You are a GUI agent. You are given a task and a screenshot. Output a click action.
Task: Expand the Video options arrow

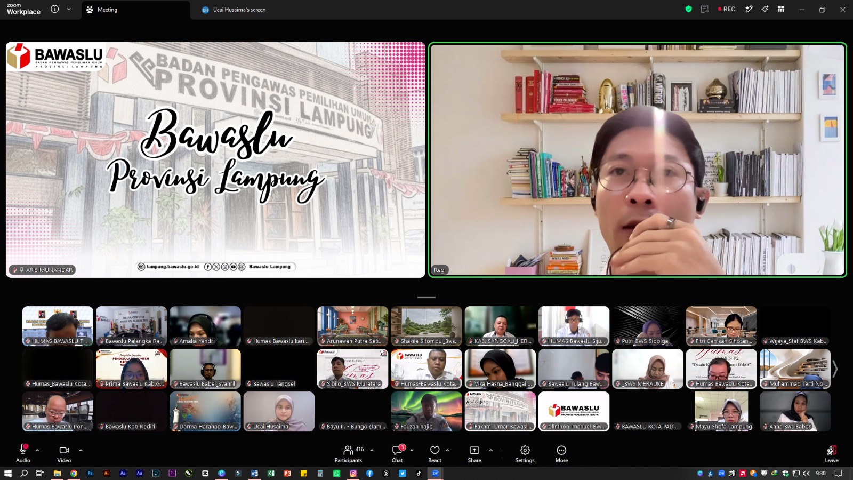[81, 450]
